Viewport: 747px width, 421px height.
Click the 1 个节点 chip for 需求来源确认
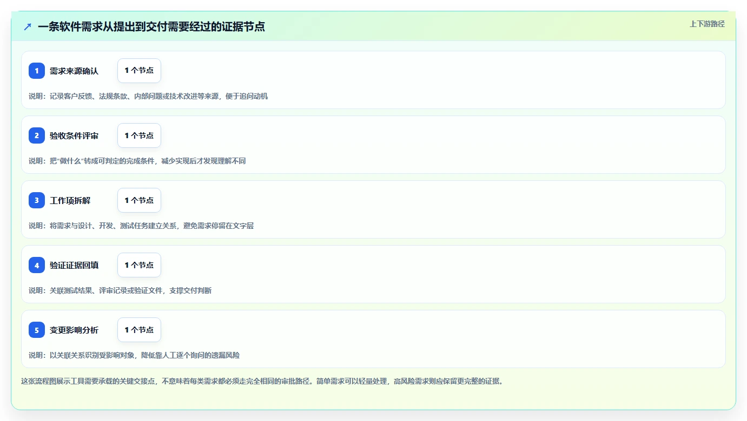coord(139,71)
